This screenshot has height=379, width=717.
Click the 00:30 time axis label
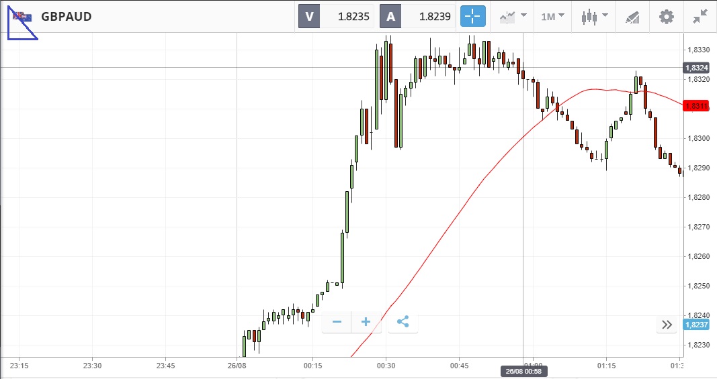386,366
